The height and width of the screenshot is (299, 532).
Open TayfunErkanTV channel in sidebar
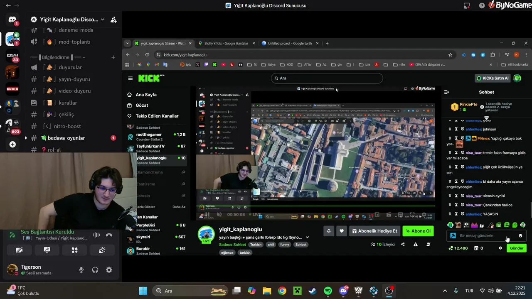pos(156,148)
